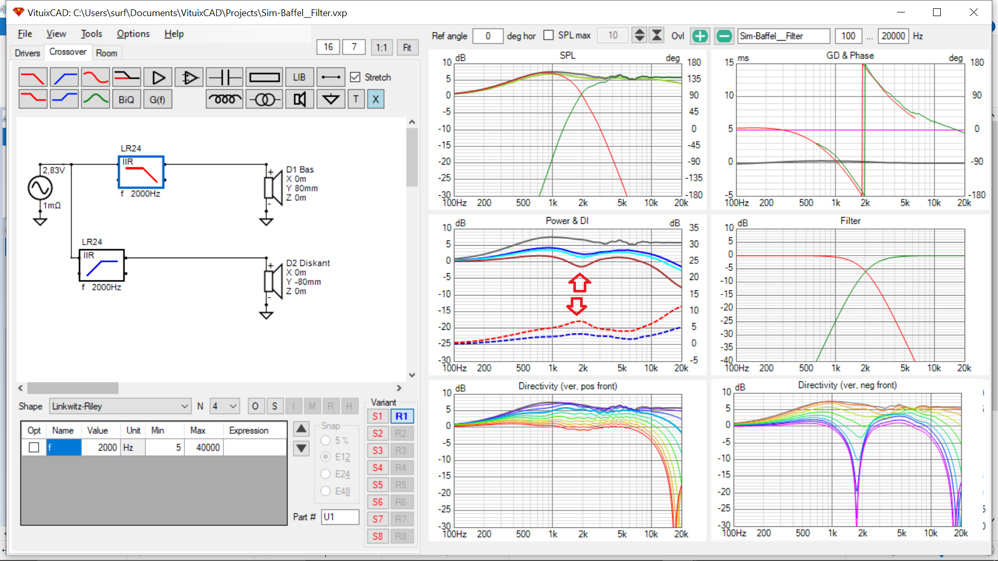
Task: Select the LR24 low-pass IIR block
Action: [141, 172]
